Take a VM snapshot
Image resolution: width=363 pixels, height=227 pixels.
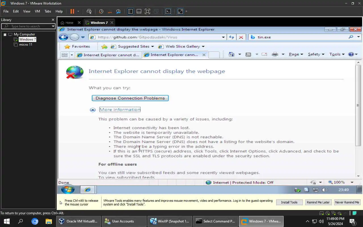101,11
